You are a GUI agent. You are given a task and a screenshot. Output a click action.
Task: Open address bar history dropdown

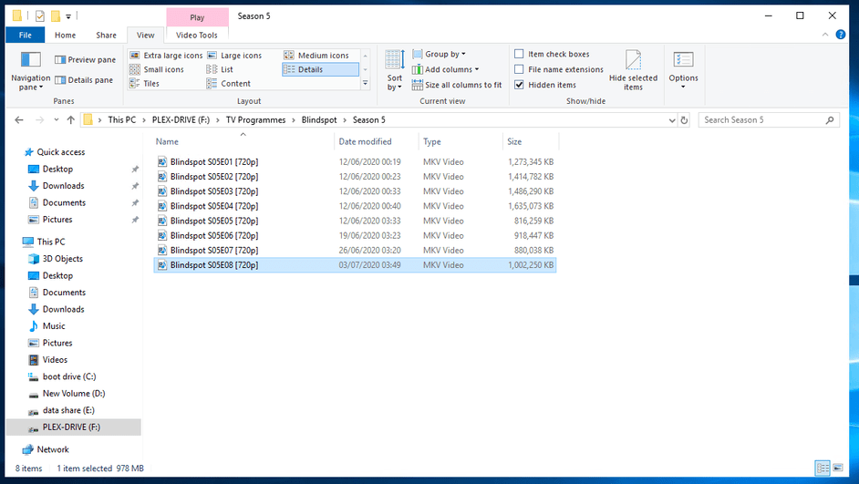(x=672, y=120)
